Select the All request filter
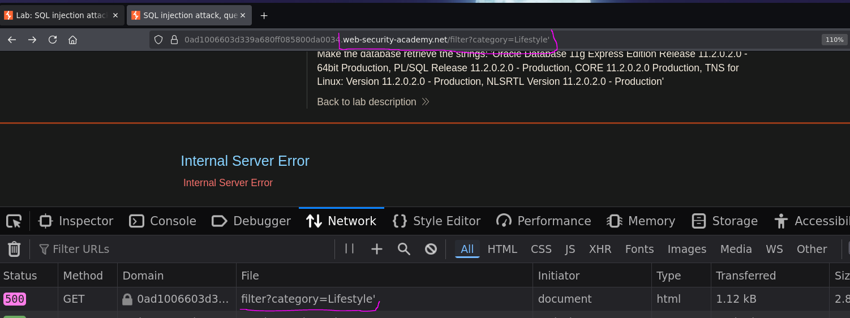 (x=467, y=249)
